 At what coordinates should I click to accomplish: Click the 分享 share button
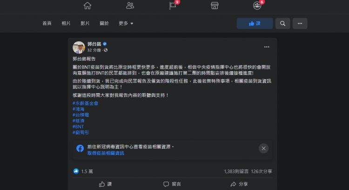click(239, 184)
